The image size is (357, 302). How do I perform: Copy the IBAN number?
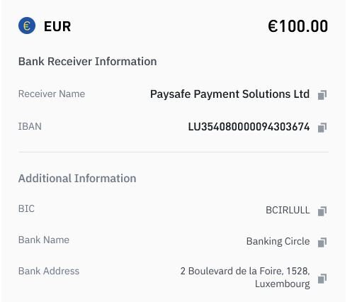[x=322, y=128]
